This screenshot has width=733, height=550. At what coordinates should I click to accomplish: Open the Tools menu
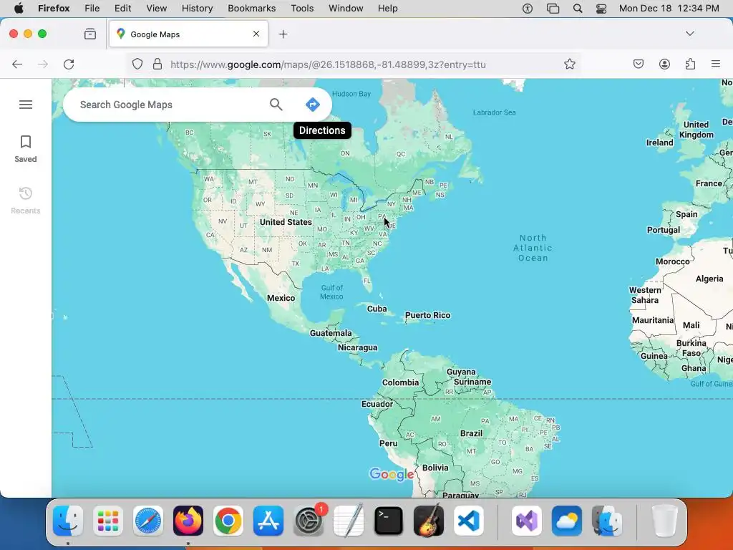302,9
